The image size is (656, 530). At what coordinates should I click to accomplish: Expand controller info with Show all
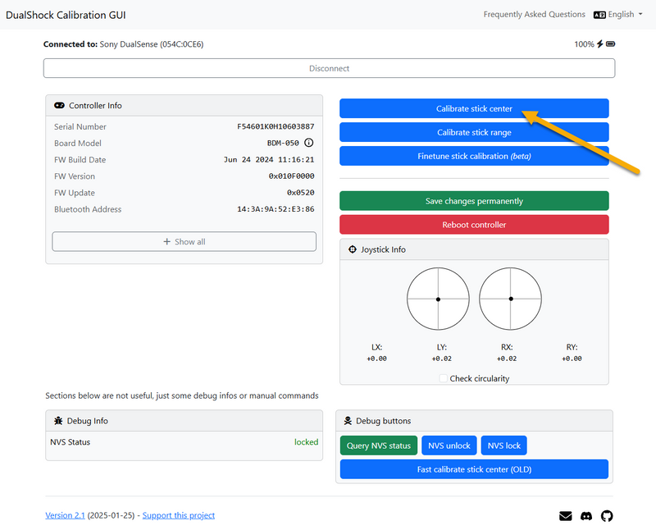click(184, 241)
